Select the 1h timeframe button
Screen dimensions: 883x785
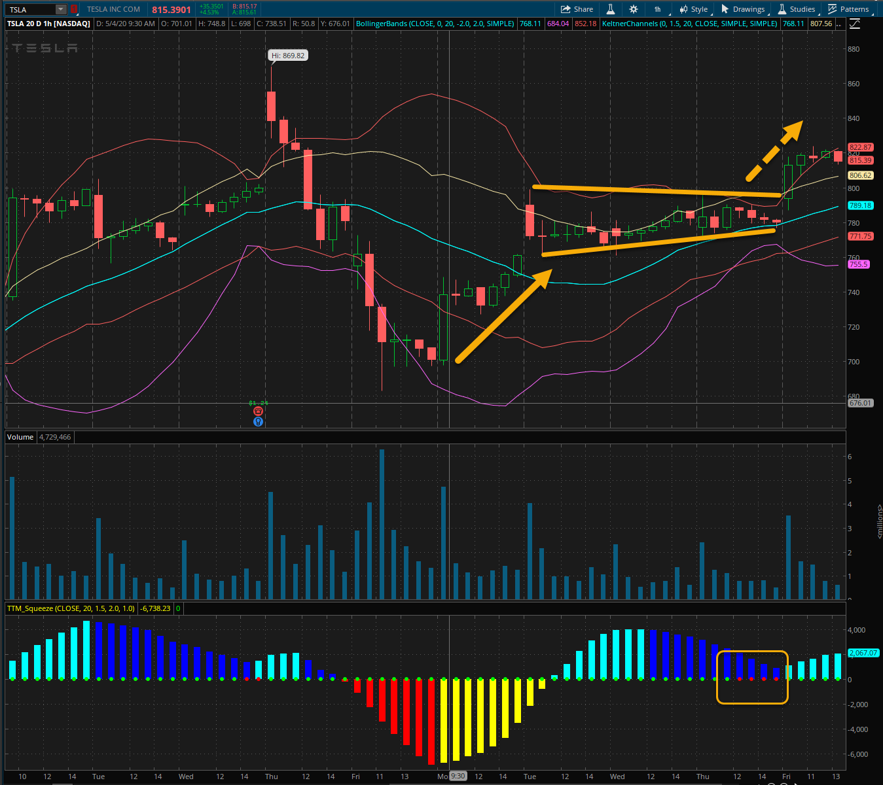click(x=657, y=9)
